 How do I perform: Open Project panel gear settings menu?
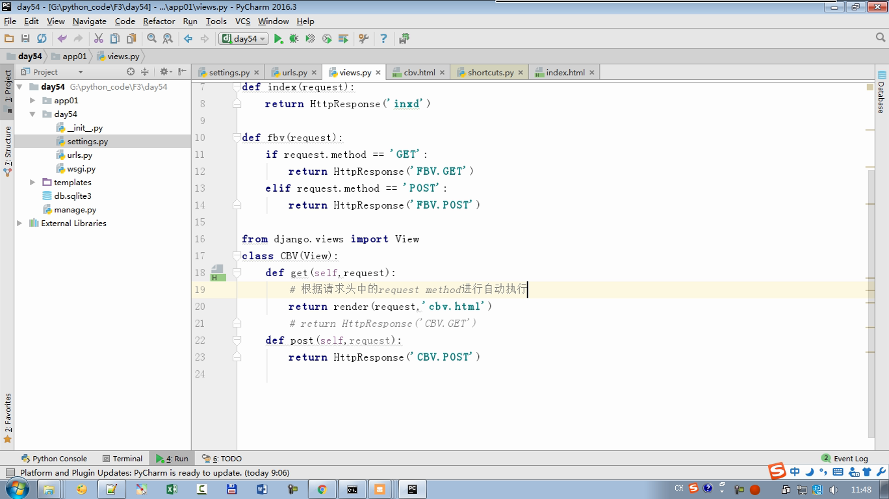point(166,71)
